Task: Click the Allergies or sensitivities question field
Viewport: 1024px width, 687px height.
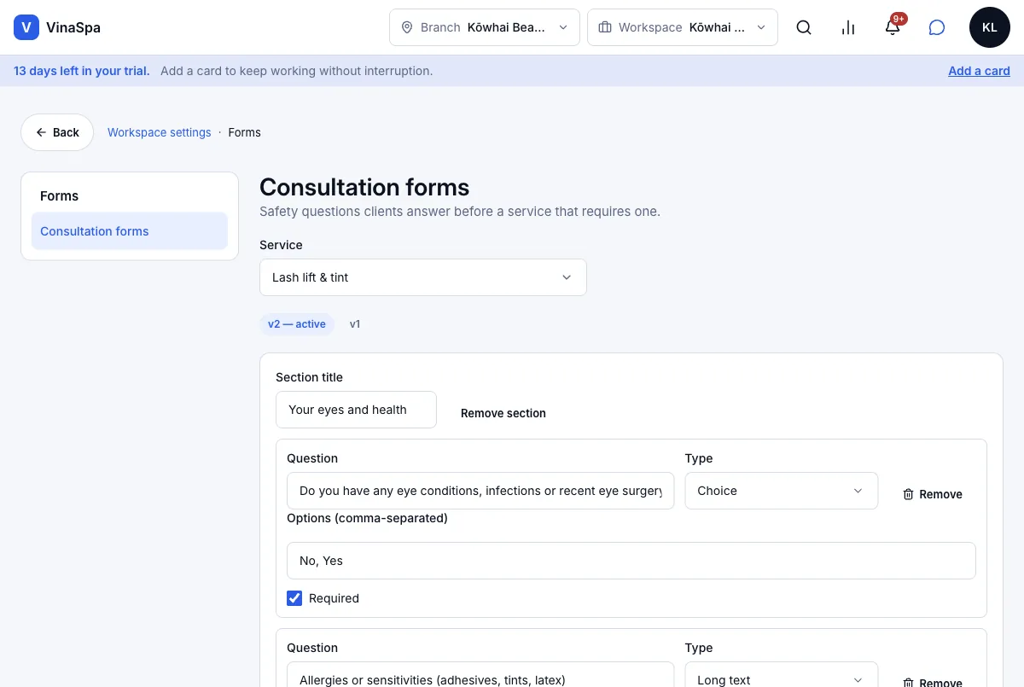Action: click(x=480, y=675)
